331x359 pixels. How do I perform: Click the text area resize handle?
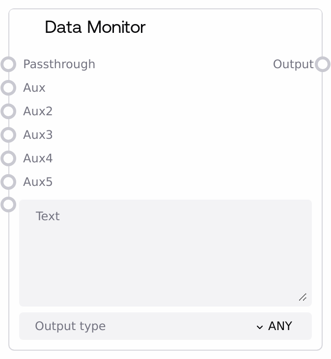click(x=303, y=297)
